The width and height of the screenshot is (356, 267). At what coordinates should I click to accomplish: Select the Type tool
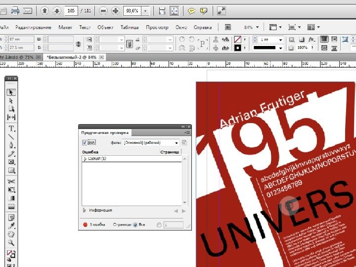(x=11, y=128)
